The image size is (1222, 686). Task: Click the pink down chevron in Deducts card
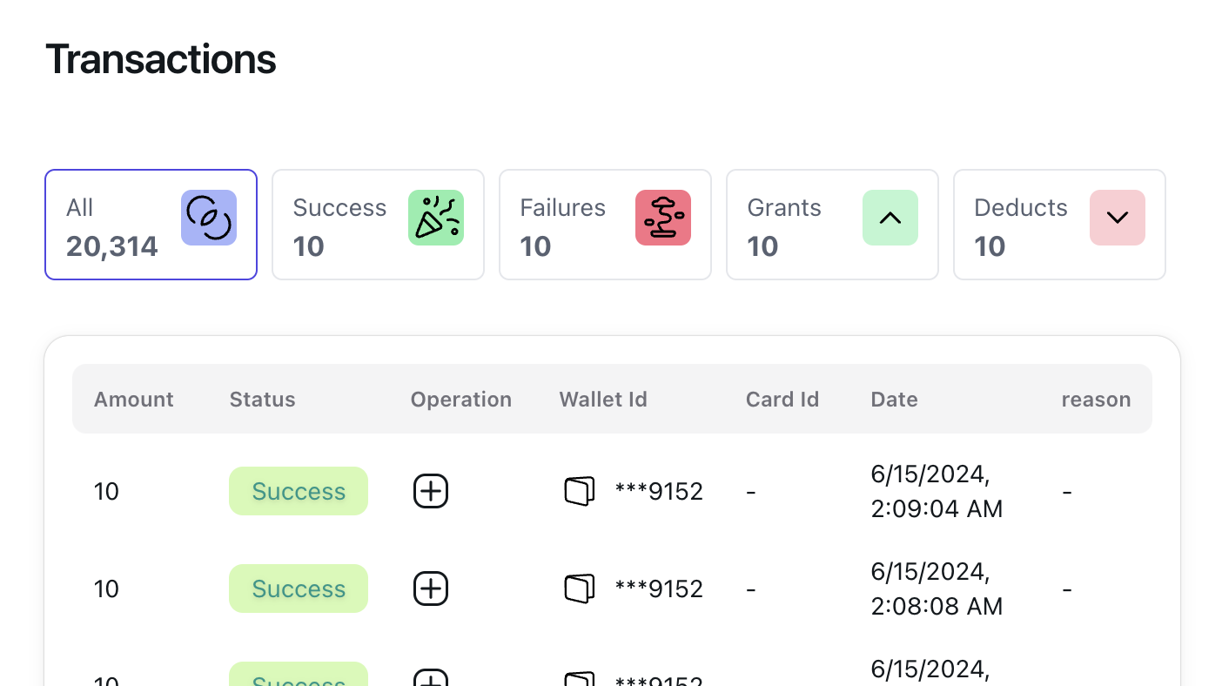click(x=1118, y=218)
